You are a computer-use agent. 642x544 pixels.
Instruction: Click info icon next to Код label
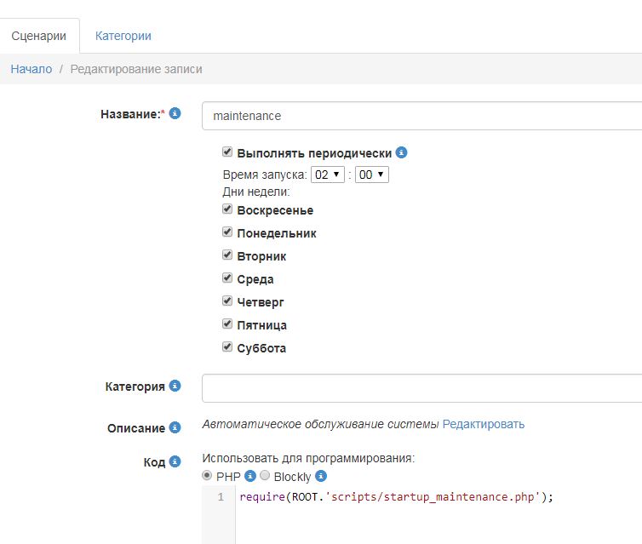tap(175, 461)
